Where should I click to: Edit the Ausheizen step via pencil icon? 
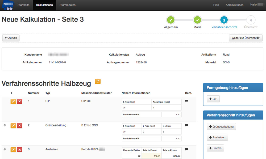[x=13, y=150]
